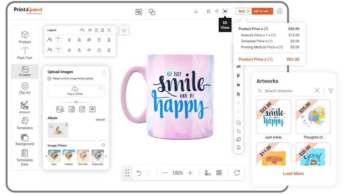Click the save design icon
Screen dimensions: 345x194
click(208, 11)
